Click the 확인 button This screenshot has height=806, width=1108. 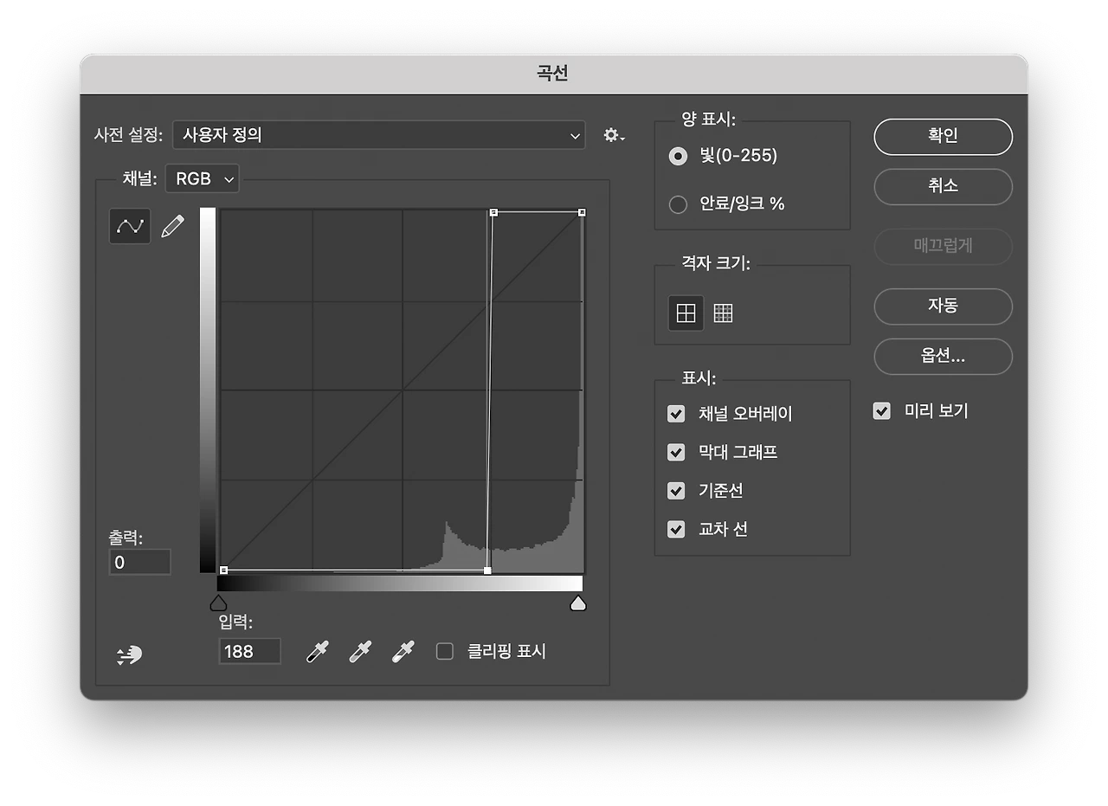coord(943,137)
